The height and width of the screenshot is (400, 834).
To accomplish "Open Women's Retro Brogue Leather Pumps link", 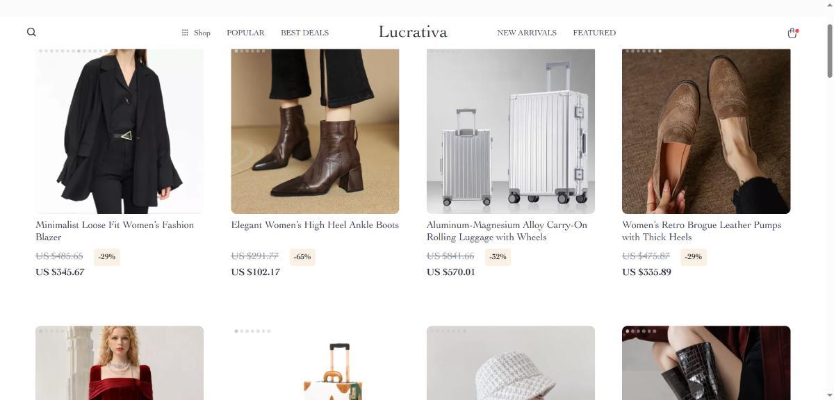I will (x=701, y=231).
